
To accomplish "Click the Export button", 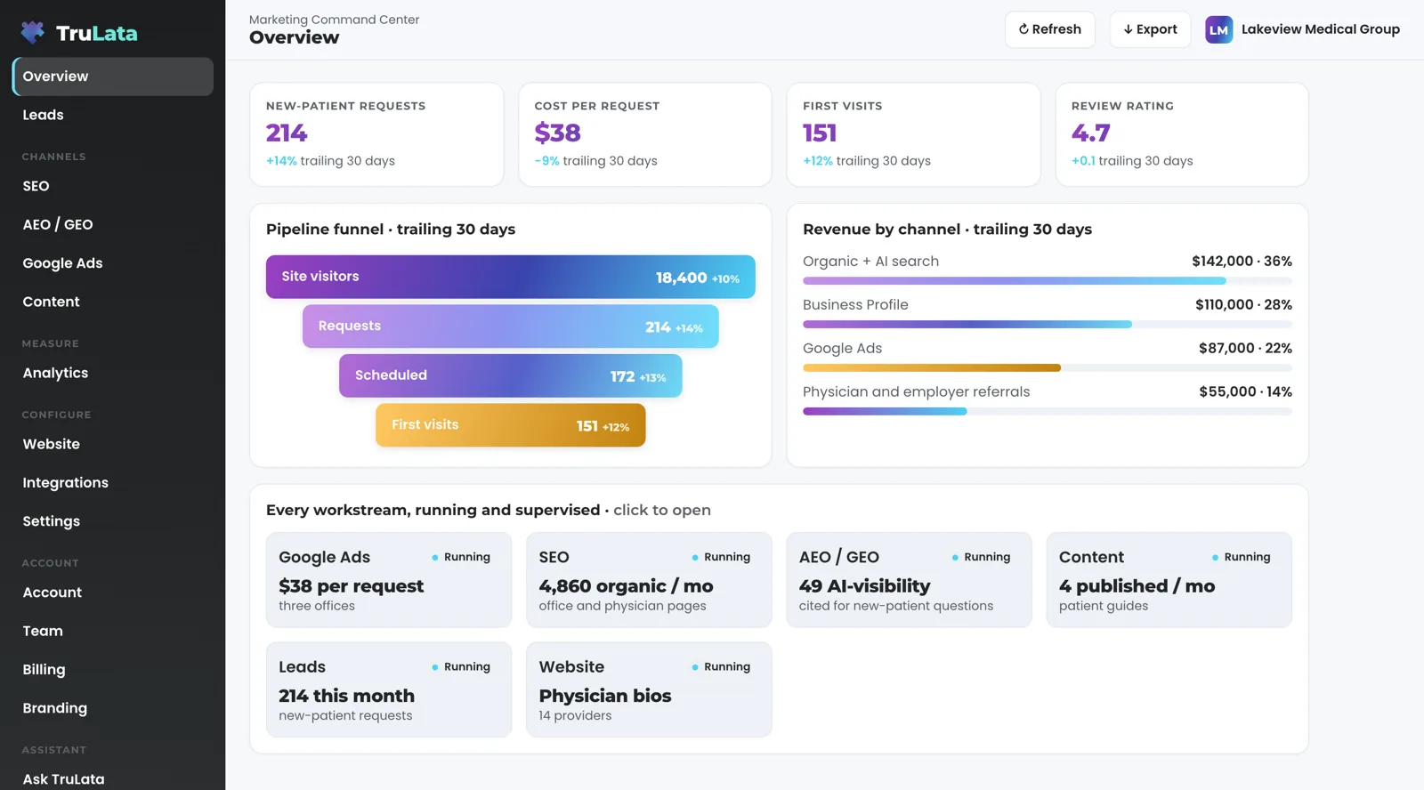I will tap(1150, 29).
